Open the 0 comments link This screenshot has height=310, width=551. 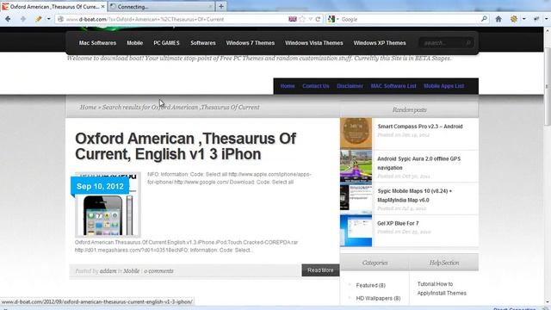point(158,271)
